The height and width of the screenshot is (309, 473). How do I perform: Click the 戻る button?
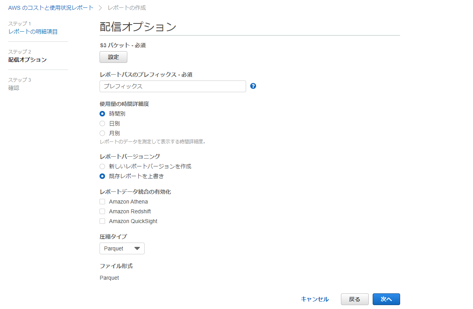pyautogui.click(x=355, y=299)
